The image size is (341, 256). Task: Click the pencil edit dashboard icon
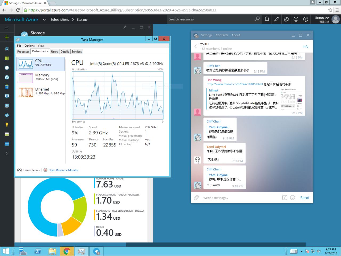coord(277,19)
